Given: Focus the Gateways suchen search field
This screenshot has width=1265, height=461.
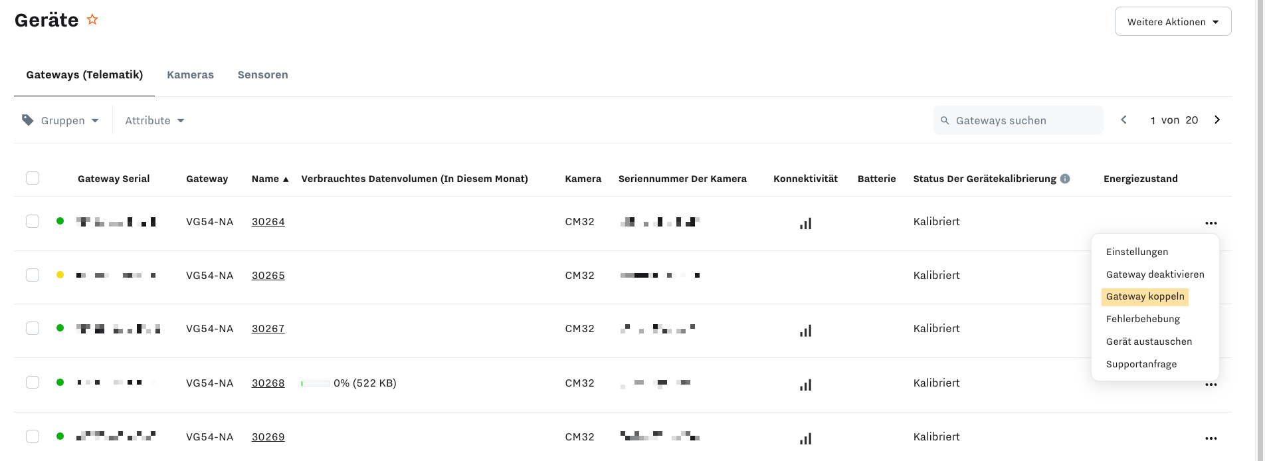Looking at the screenshot, I should [1018, 120].
